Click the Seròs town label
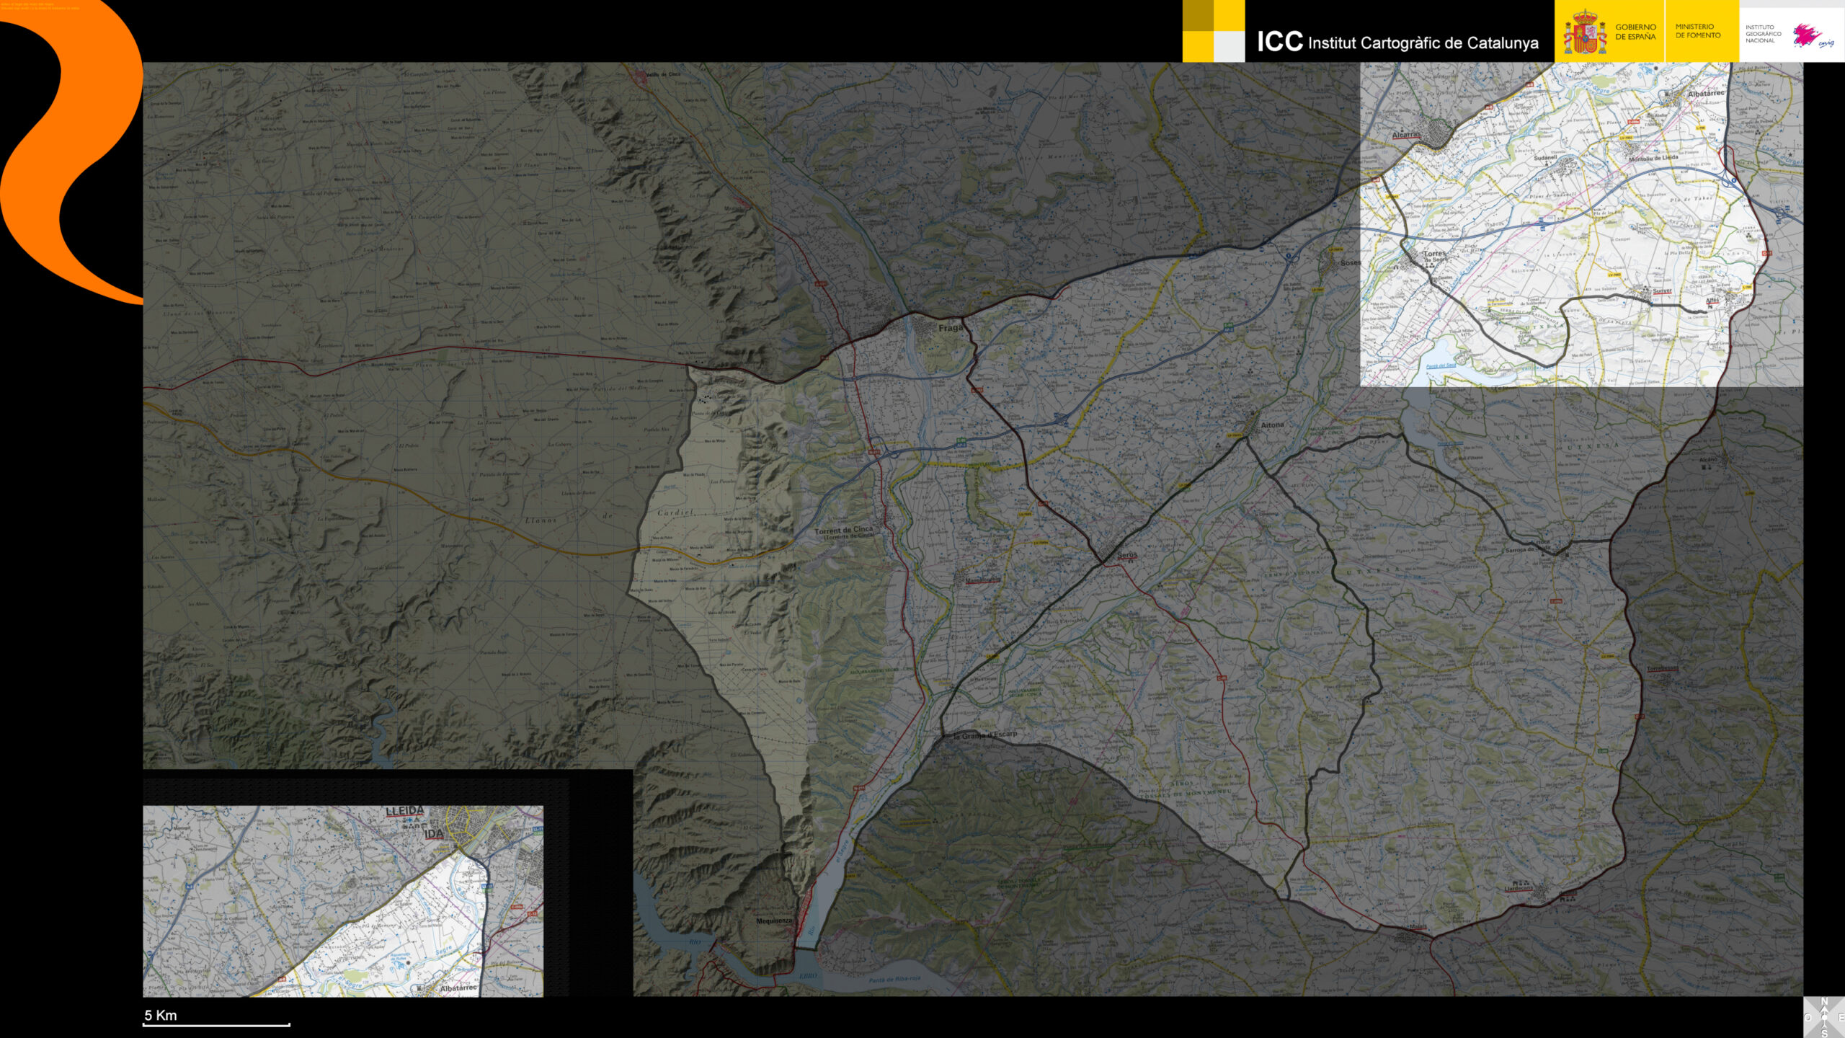 coord(1127,555)
